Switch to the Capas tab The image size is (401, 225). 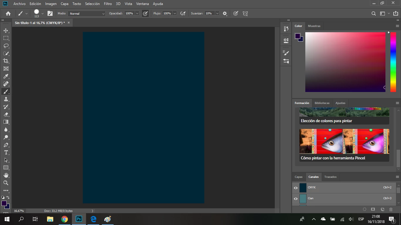tap(299, 177)
